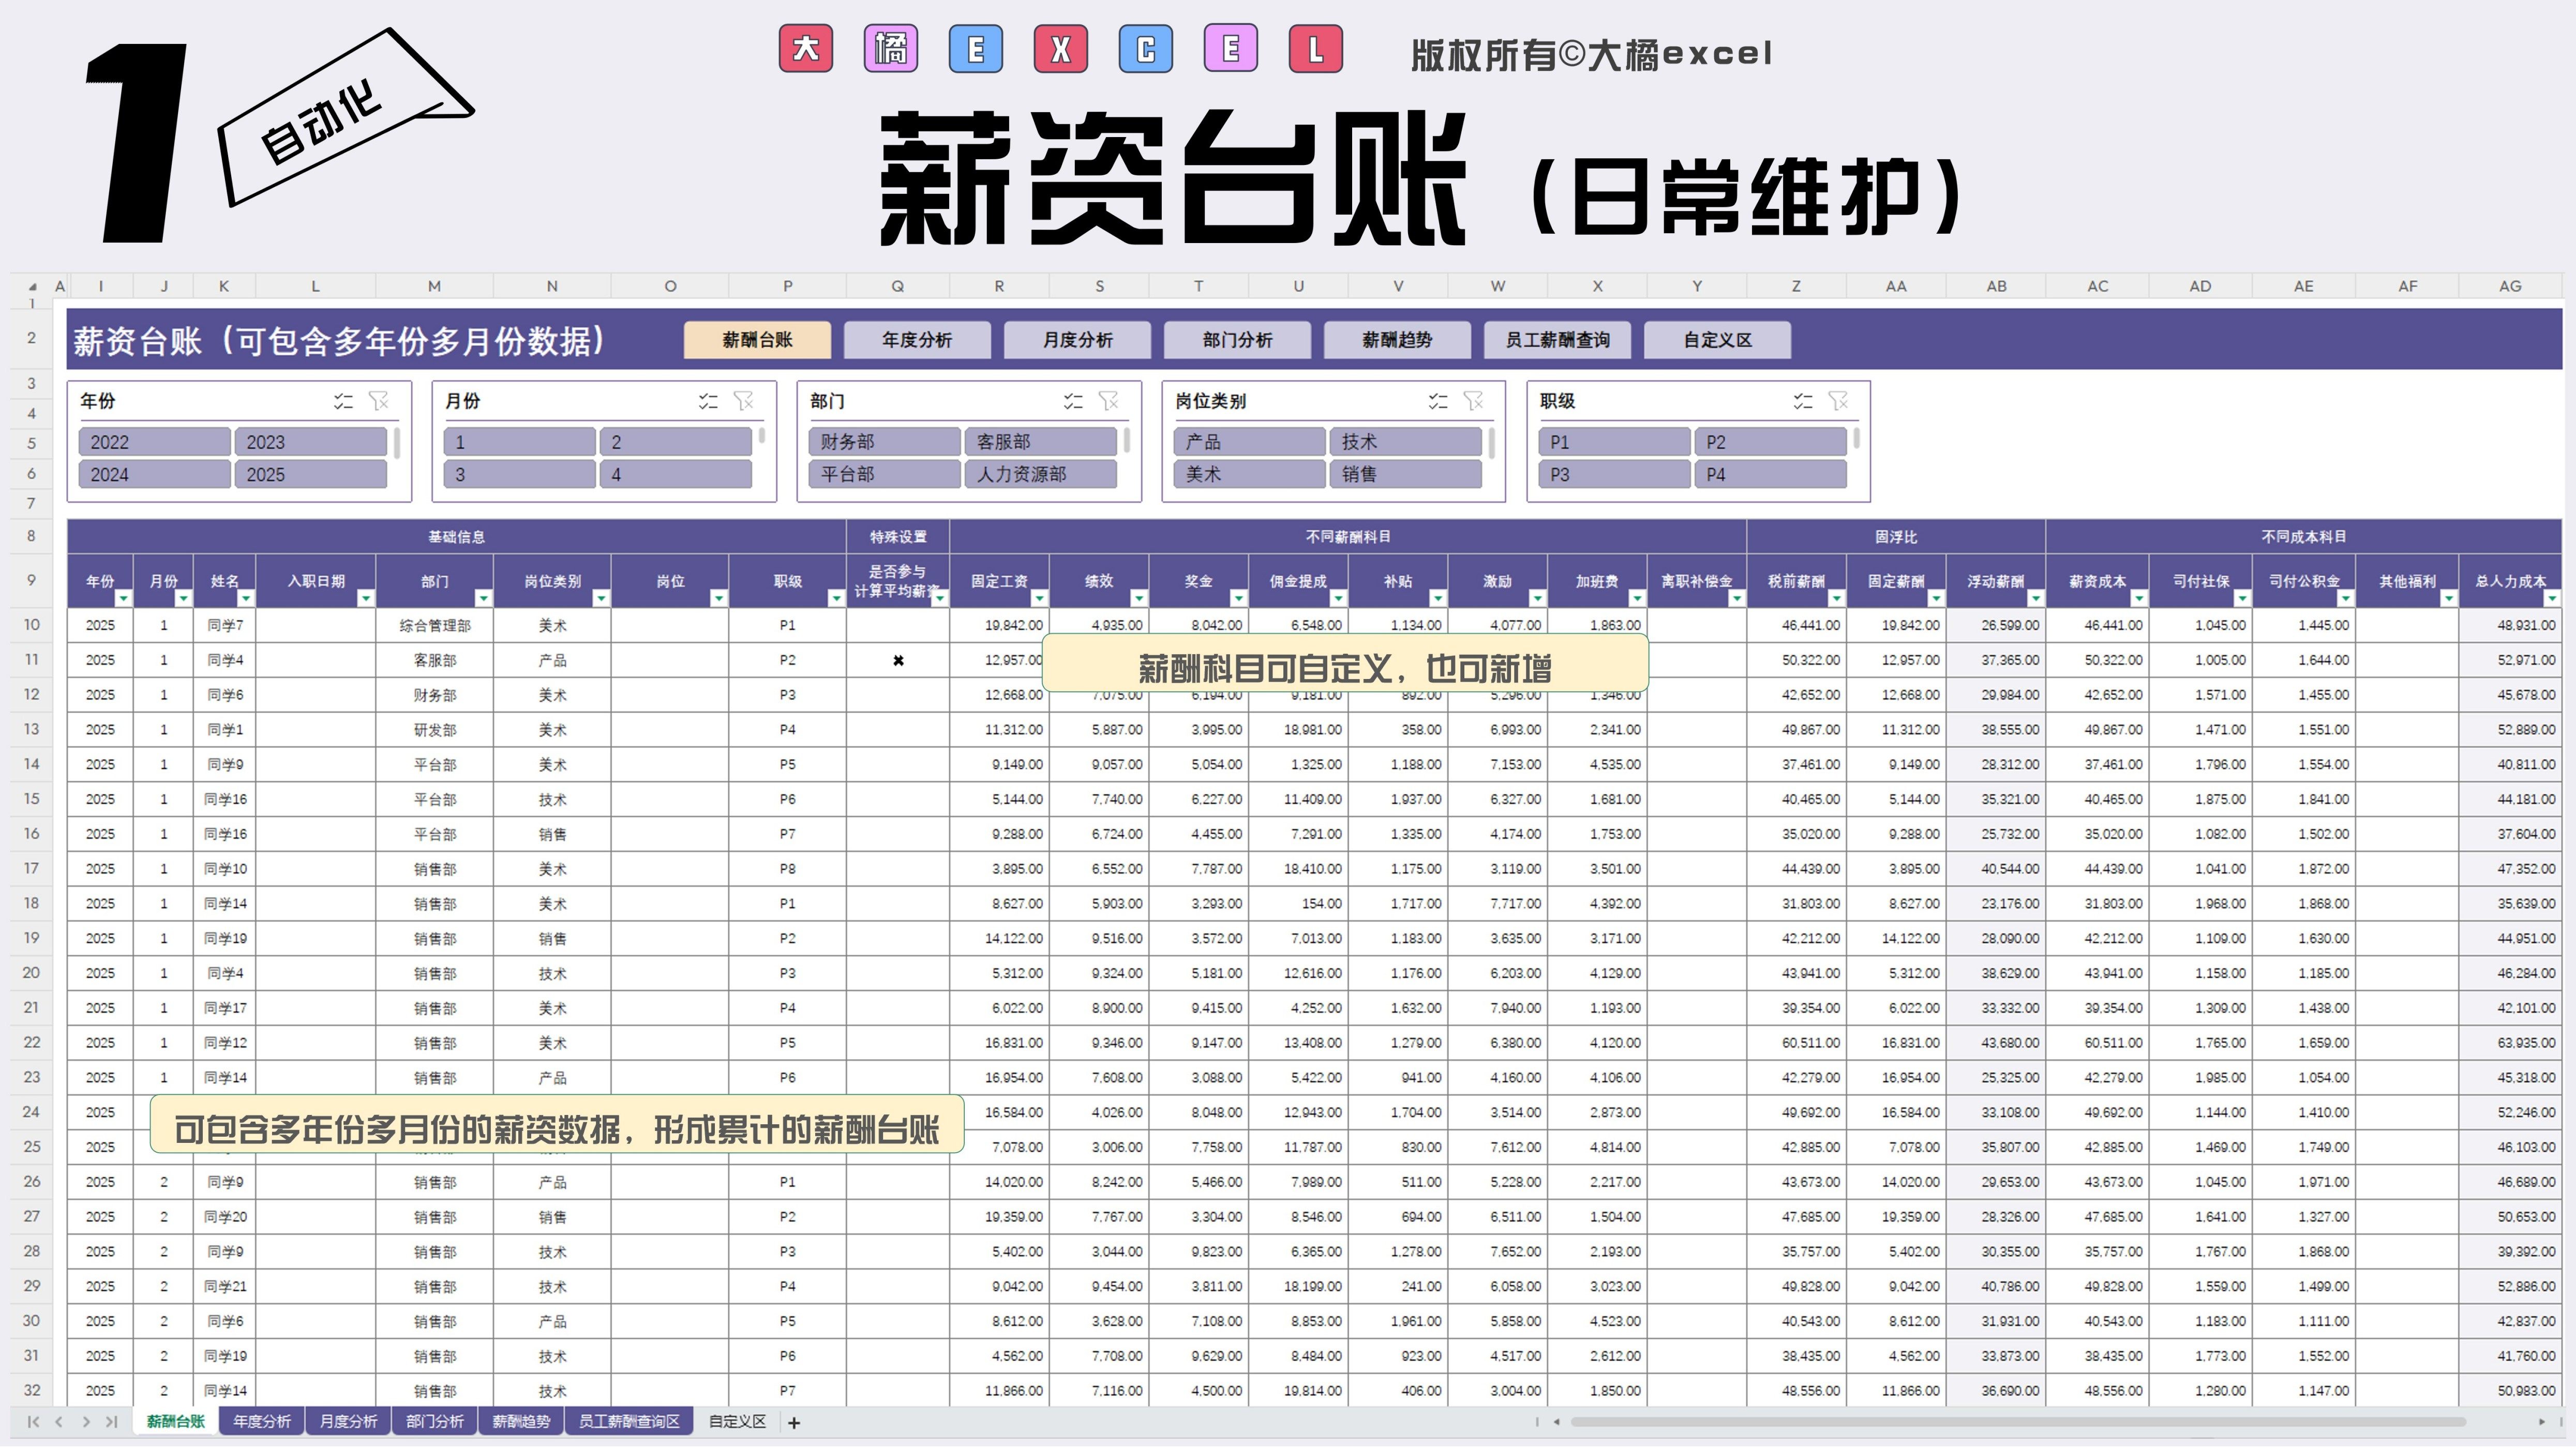Viewport: 2576px width, 1448px height.
Task: Expand 部门 column header filter dropdown
Action: click(483, 598)
